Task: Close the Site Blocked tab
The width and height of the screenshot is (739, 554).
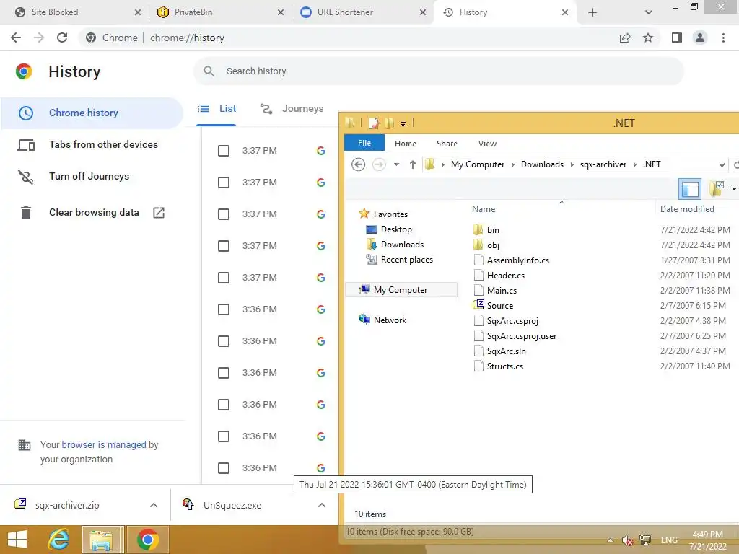Action: click(138, 12)
